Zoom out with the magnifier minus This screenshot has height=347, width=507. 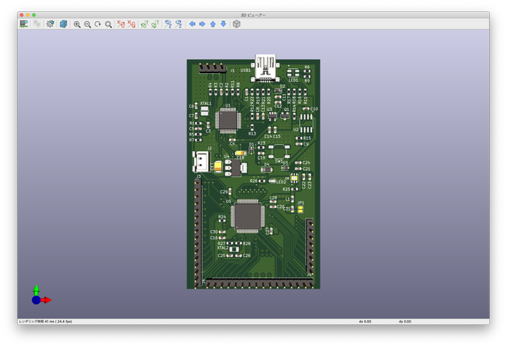click(x=87, y=24)
